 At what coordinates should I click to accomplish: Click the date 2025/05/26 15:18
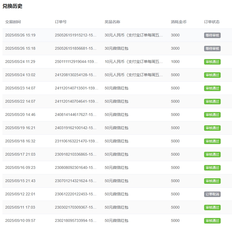(20, 49)
